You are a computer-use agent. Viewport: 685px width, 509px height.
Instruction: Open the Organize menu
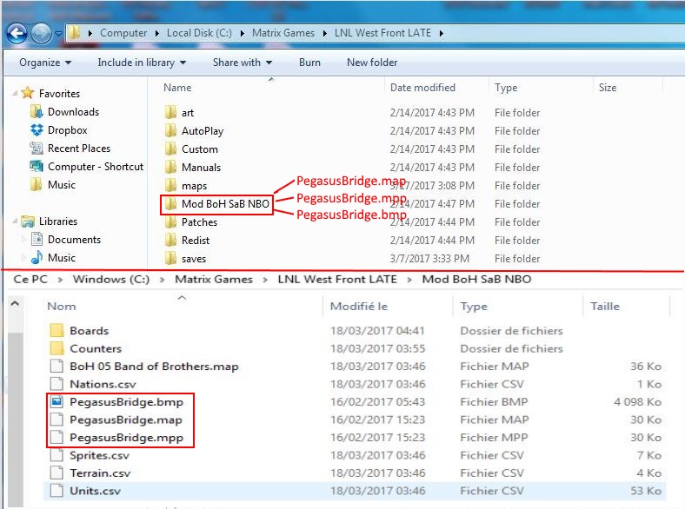pos(45,63)
